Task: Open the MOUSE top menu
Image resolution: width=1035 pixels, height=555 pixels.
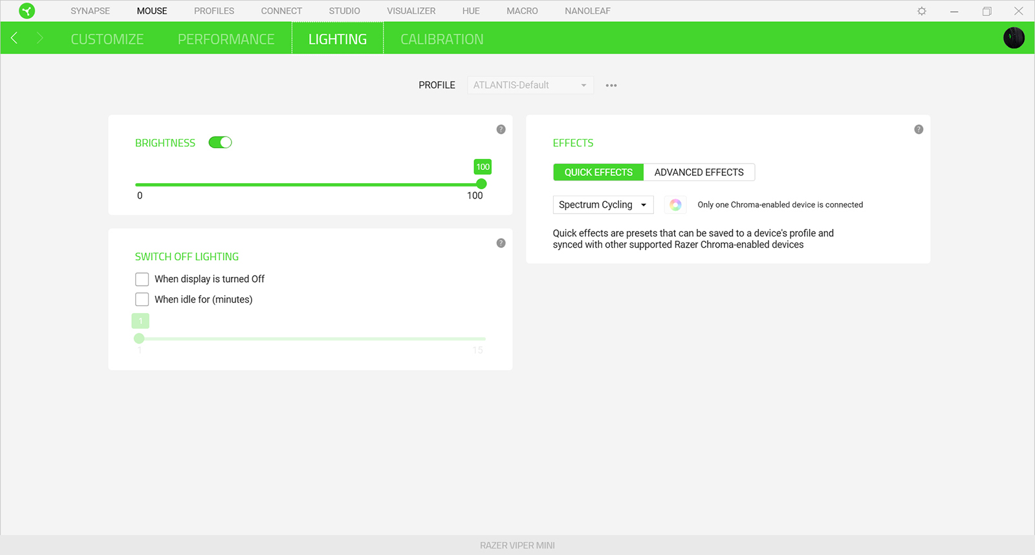Action: 152,11
